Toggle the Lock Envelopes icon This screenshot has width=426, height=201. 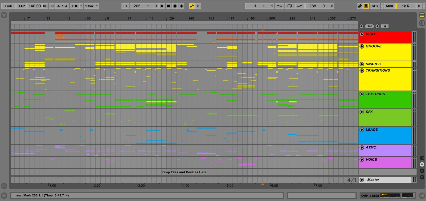pyautogui.click(x=385, y=26)
